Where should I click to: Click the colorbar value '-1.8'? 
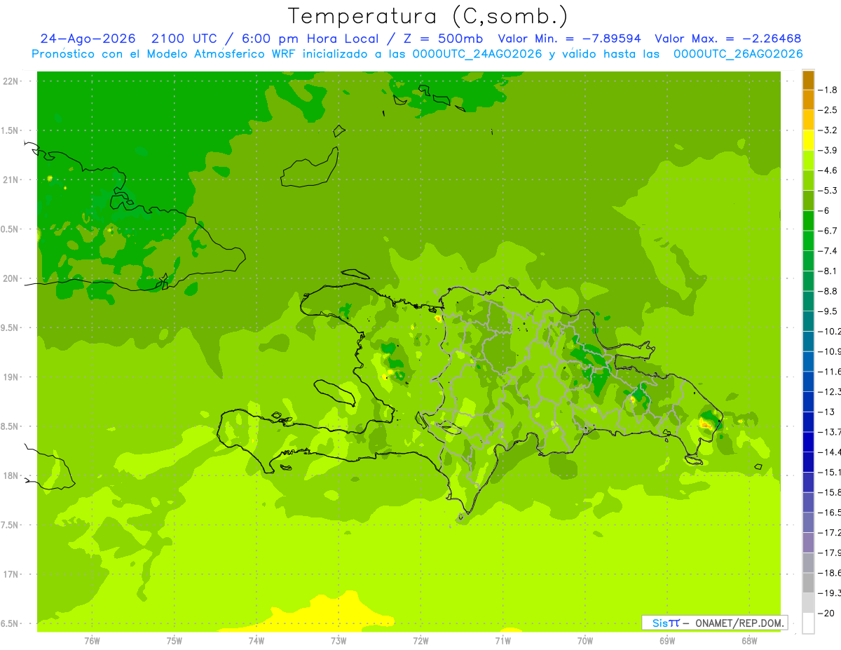[x=827, y=90]
